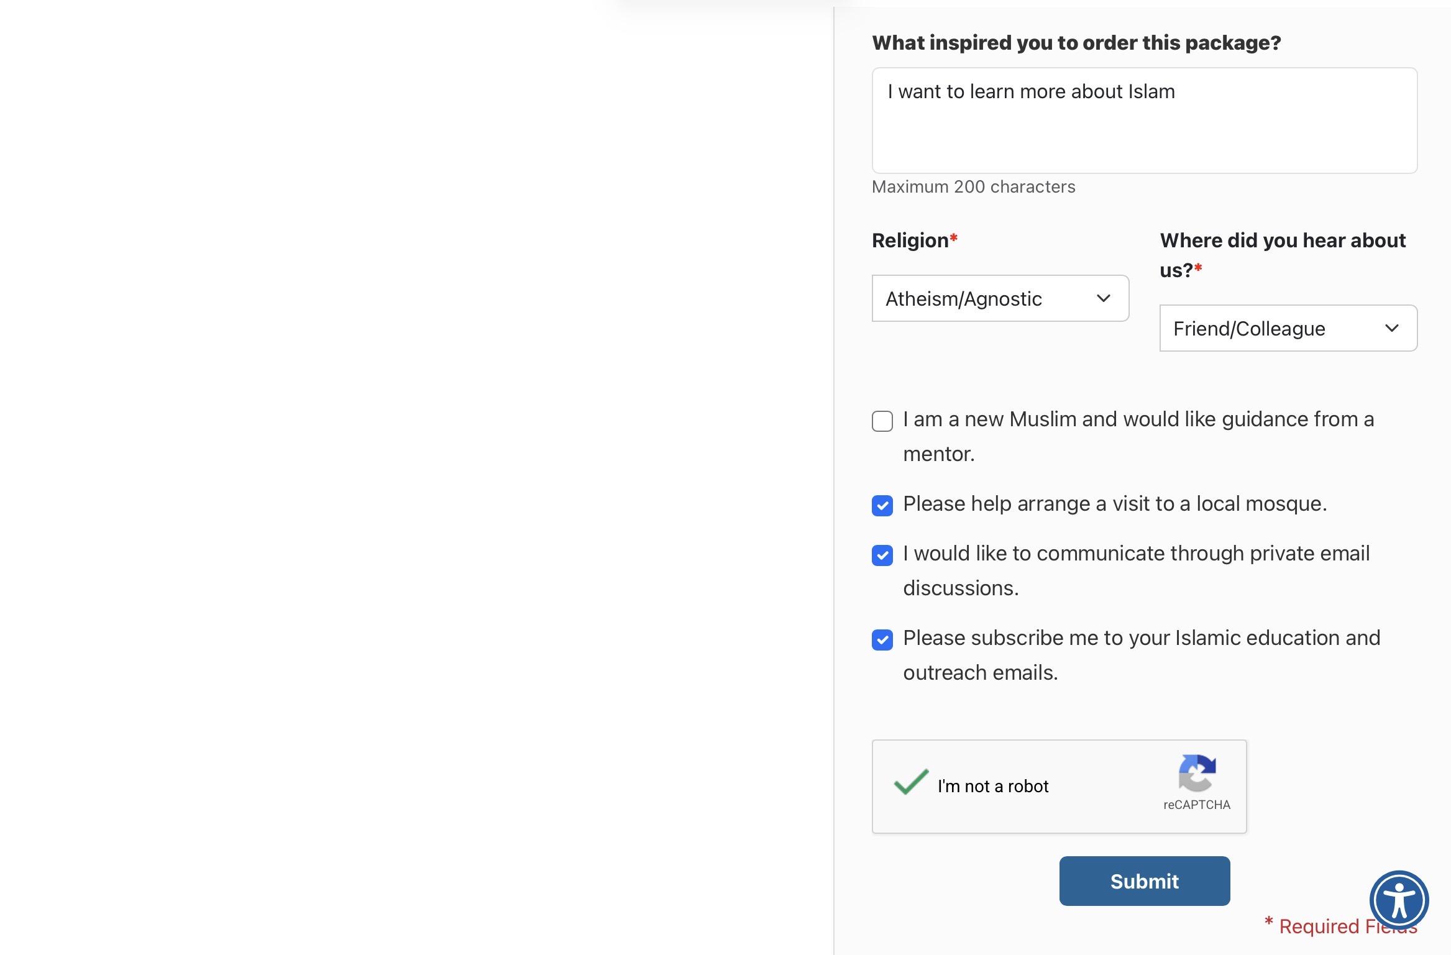Click the "I'm not a robot" label
Image resolution: width=1451 pixels, height=955 pixels.
click(992, 786)
